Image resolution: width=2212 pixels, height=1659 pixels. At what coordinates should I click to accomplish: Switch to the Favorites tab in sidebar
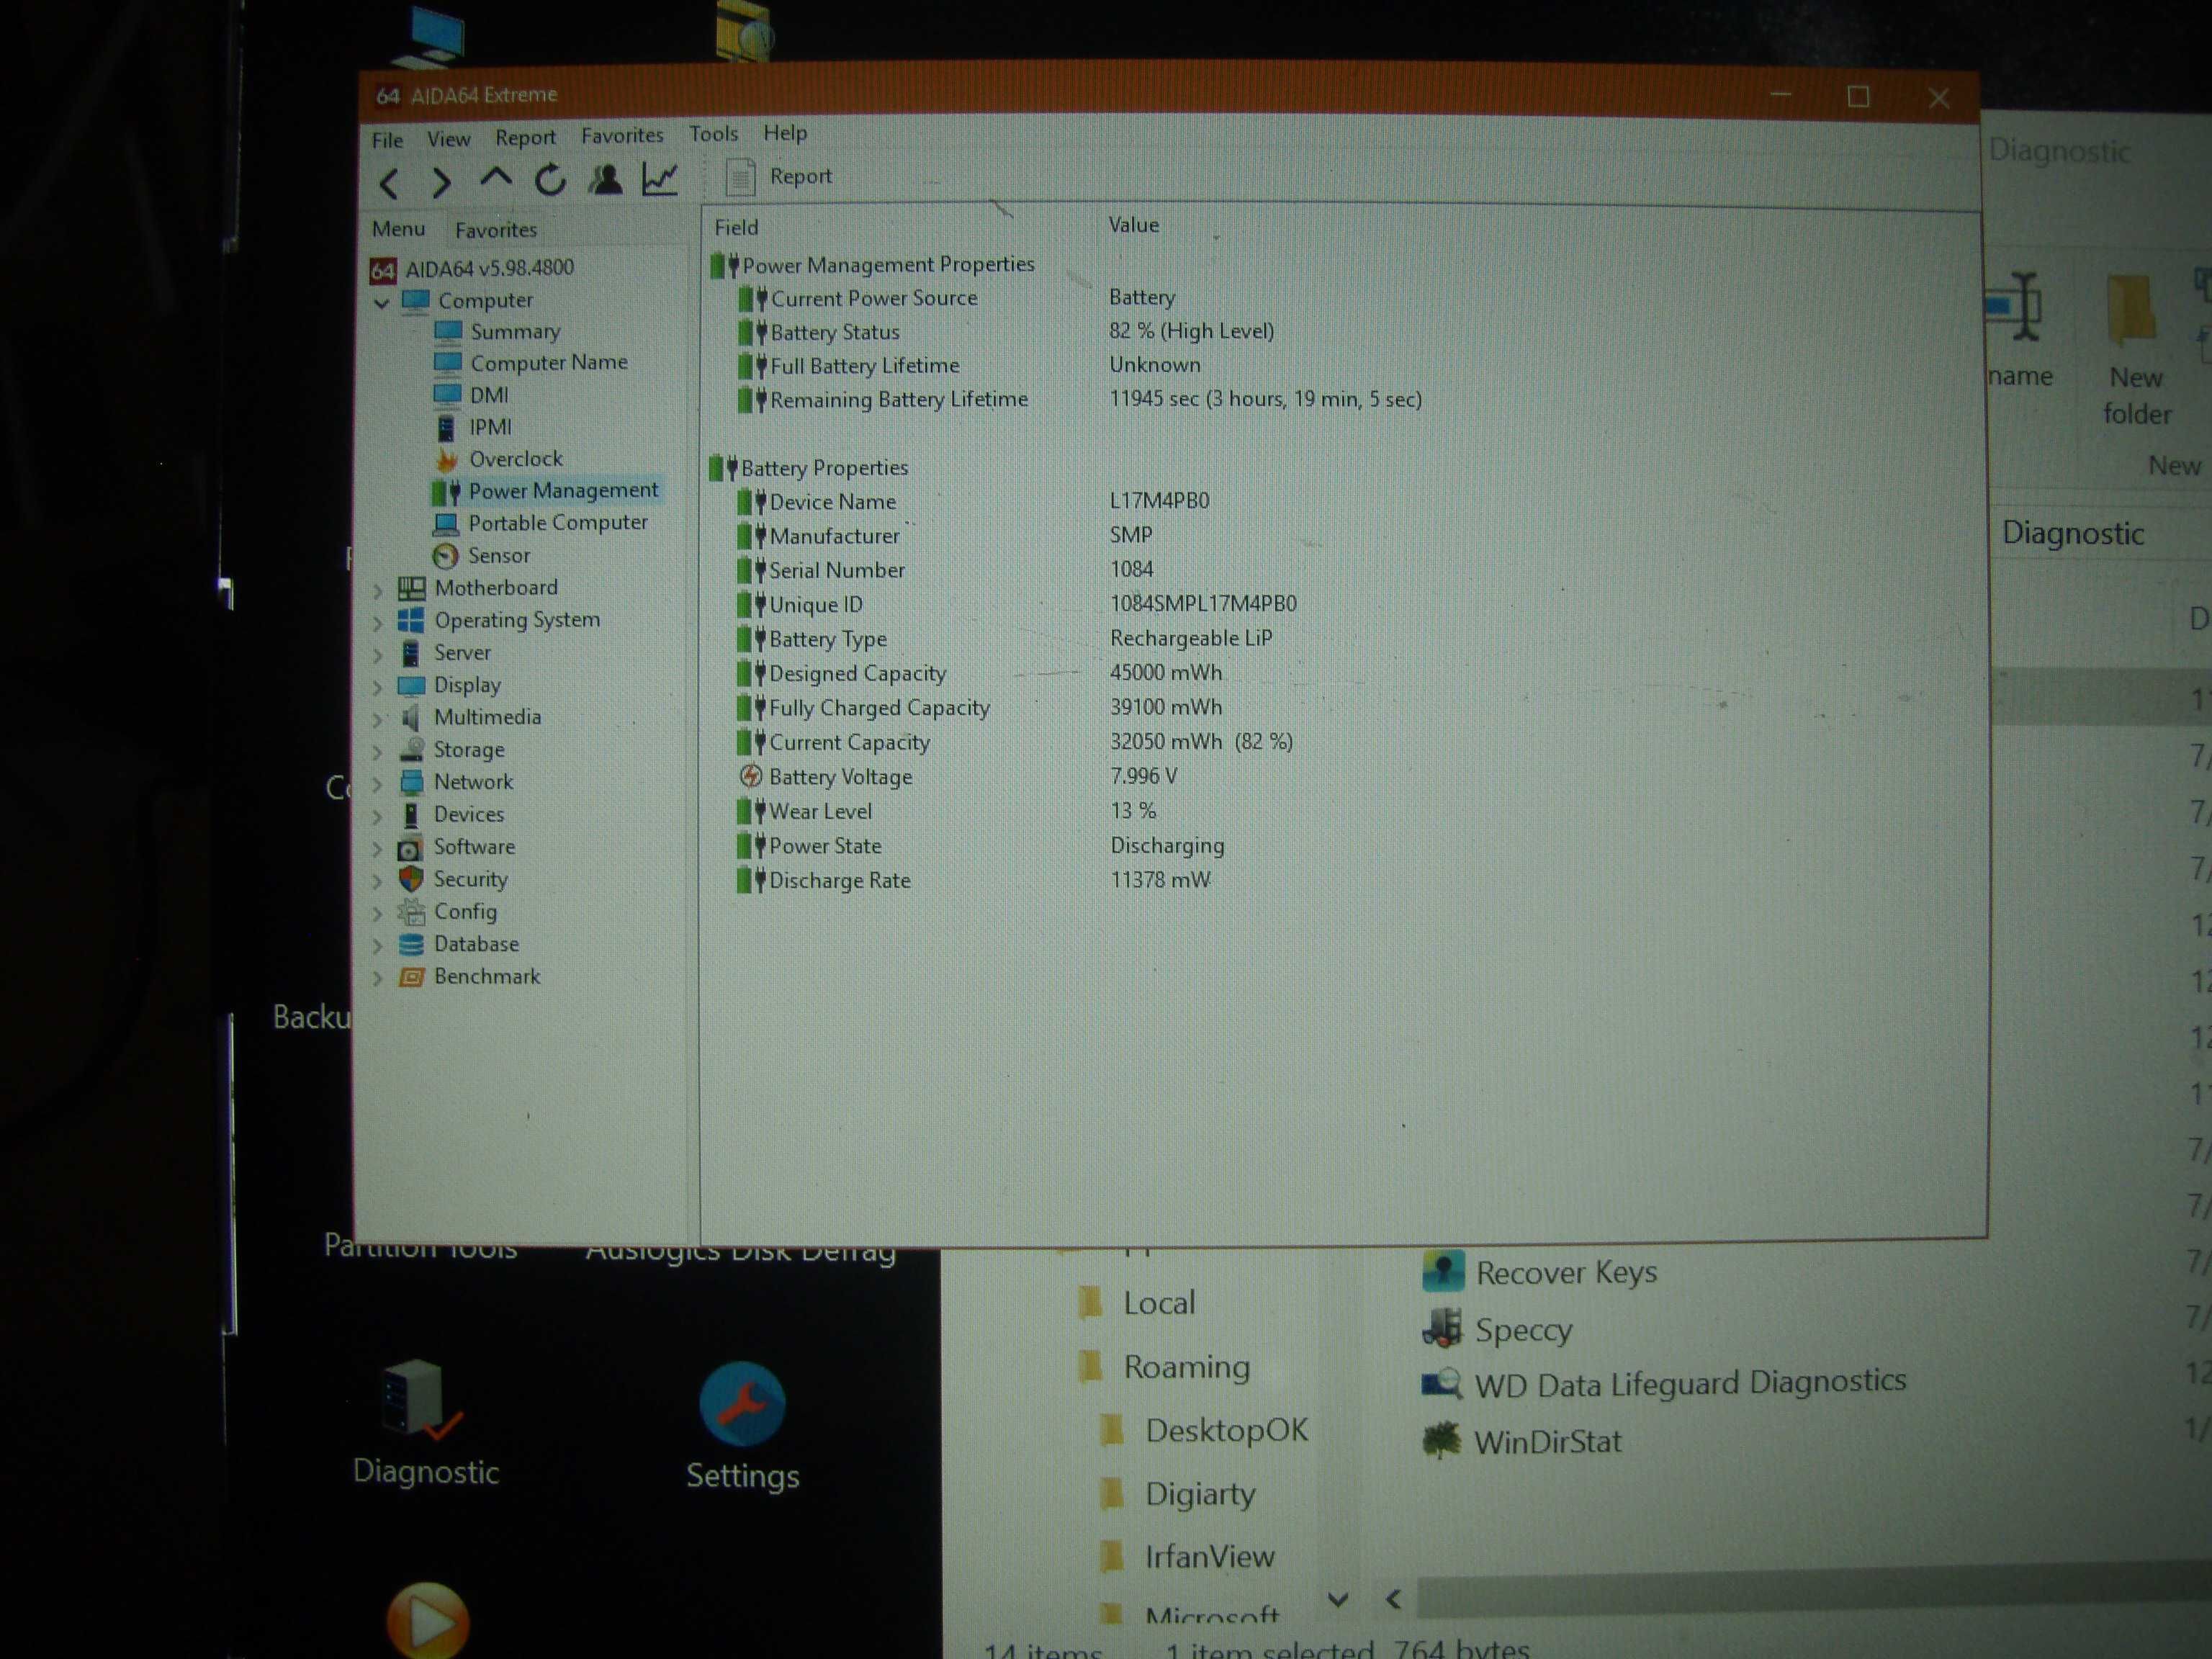coord(496,230)
